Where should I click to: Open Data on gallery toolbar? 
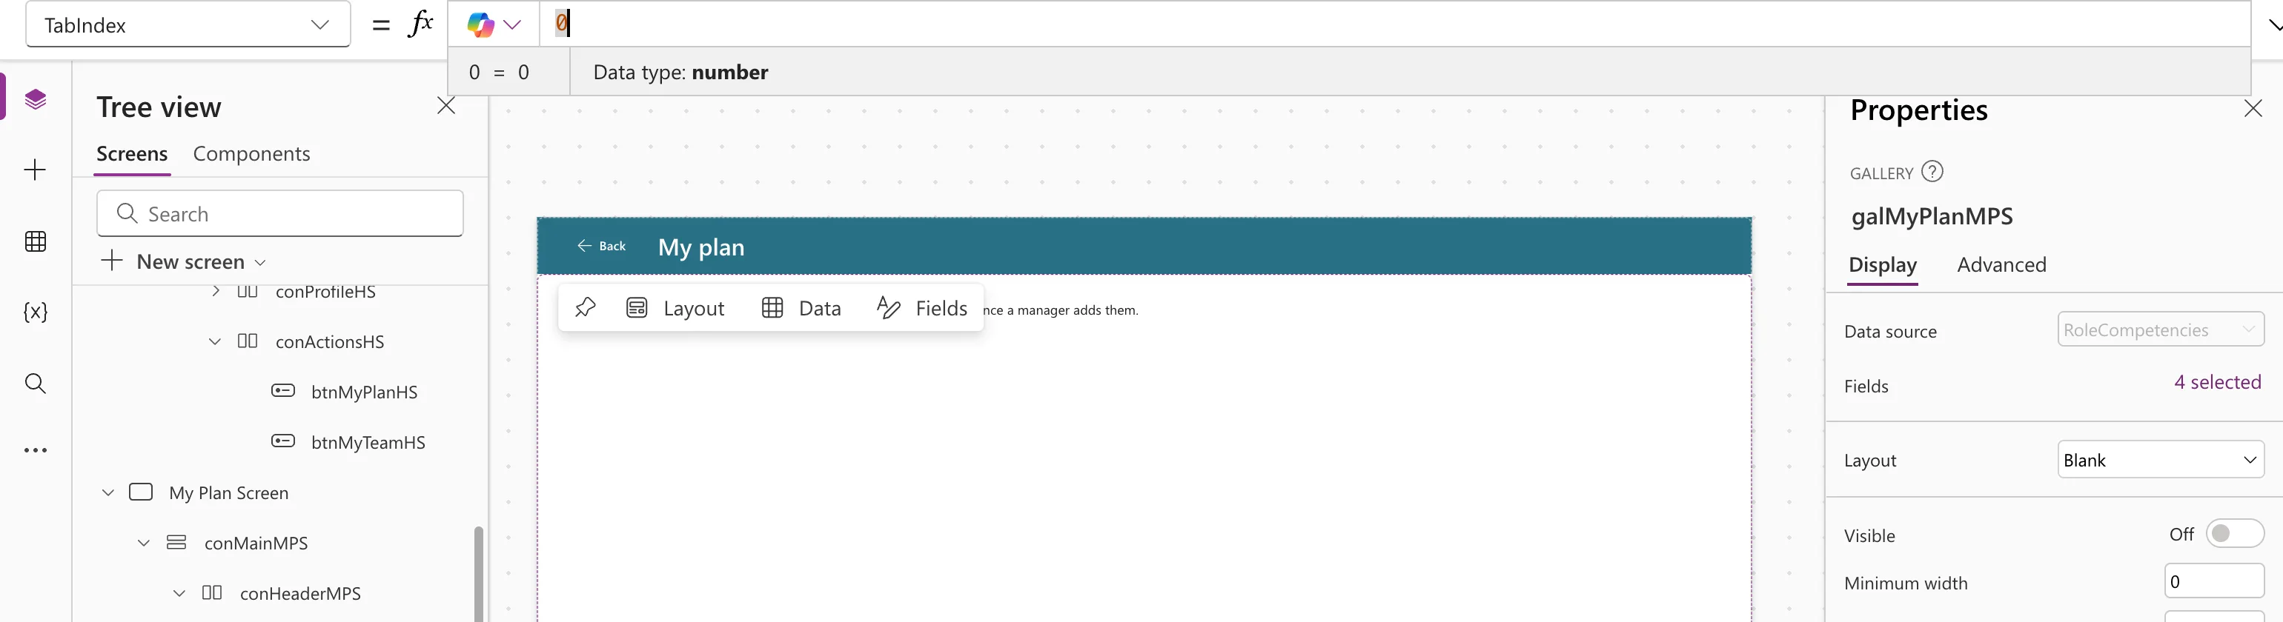801,308
